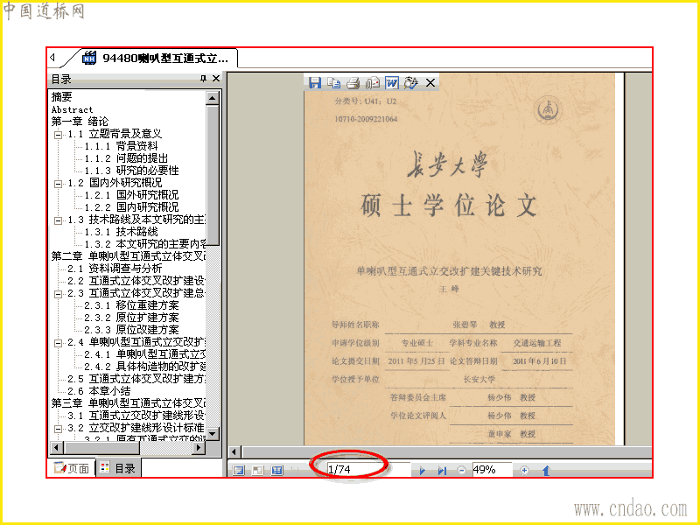Click the 49% zoom level field
Viewport: 700px width, 525px height.
click(x=492, y=470)
